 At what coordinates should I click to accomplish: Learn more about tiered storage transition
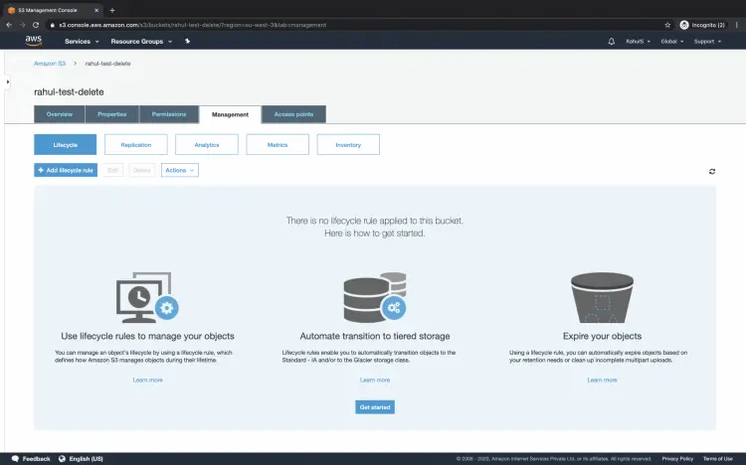point(375,380)
